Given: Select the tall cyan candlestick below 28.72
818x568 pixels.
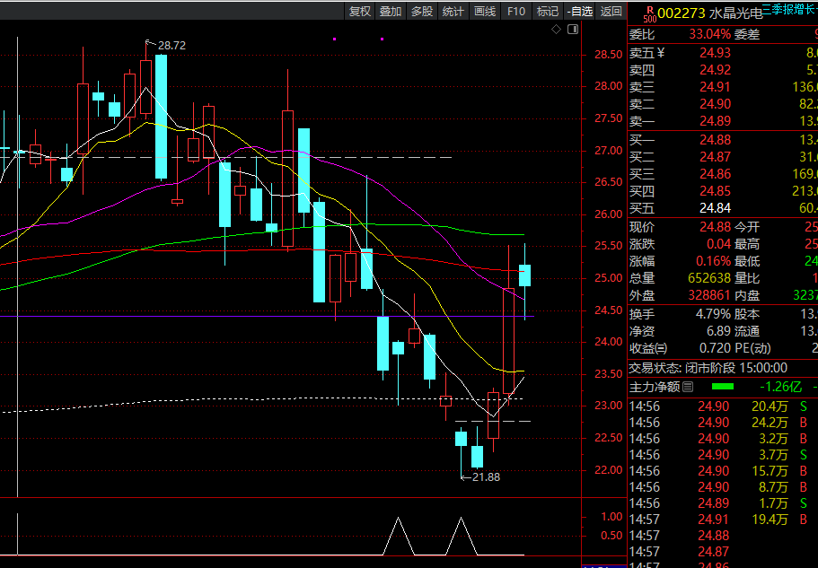Looking at the screenshot, I should (x=162, y=117).
